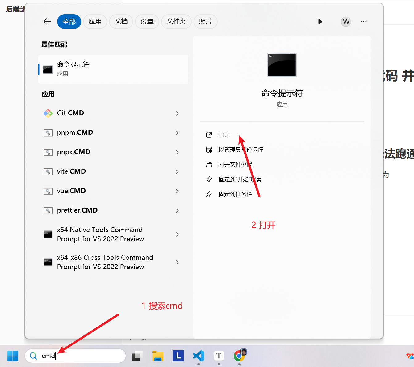414x367 pixels.
Task: Click the taskbar search box containing cmd
Action: [75, 356]
